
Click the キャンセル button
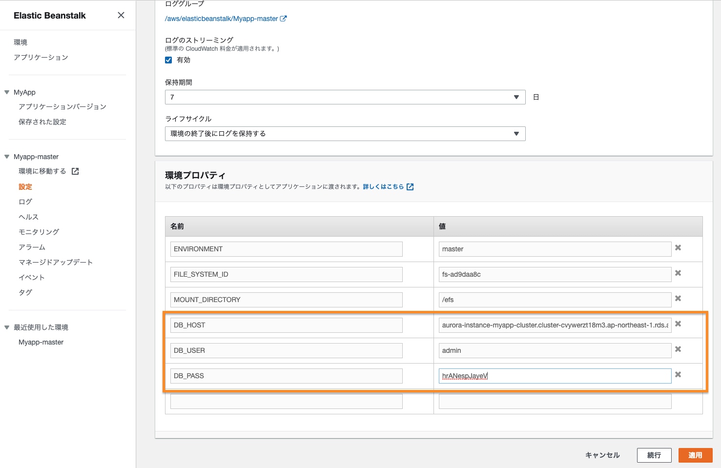point(602,455)
